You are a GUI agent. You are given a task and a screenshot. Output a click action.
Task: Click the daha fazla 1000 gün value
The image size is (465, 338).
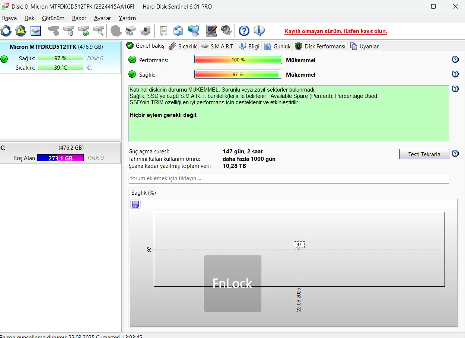point(249,159)
